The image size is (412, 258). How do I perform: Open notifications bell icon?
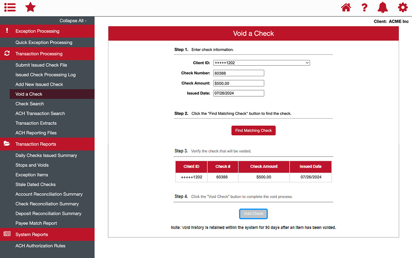click(x=383, y=7)
